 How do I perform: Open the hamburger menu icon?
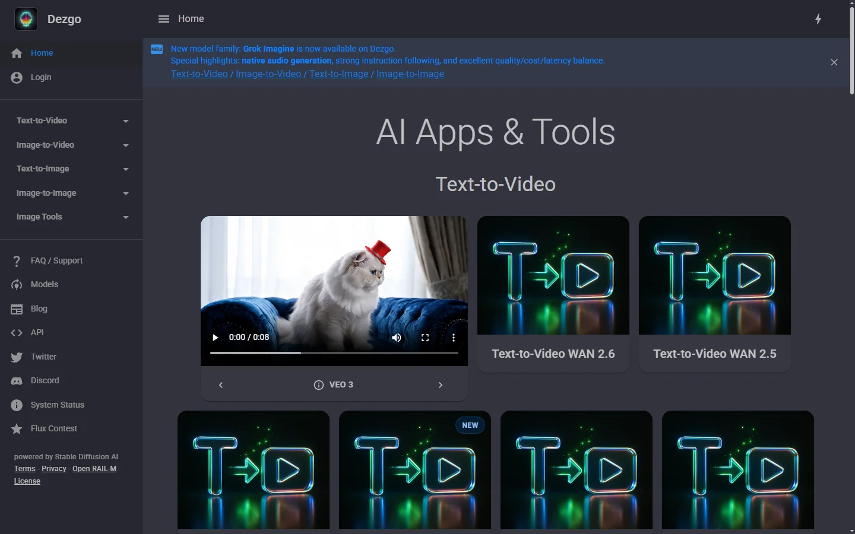point(164,19)
